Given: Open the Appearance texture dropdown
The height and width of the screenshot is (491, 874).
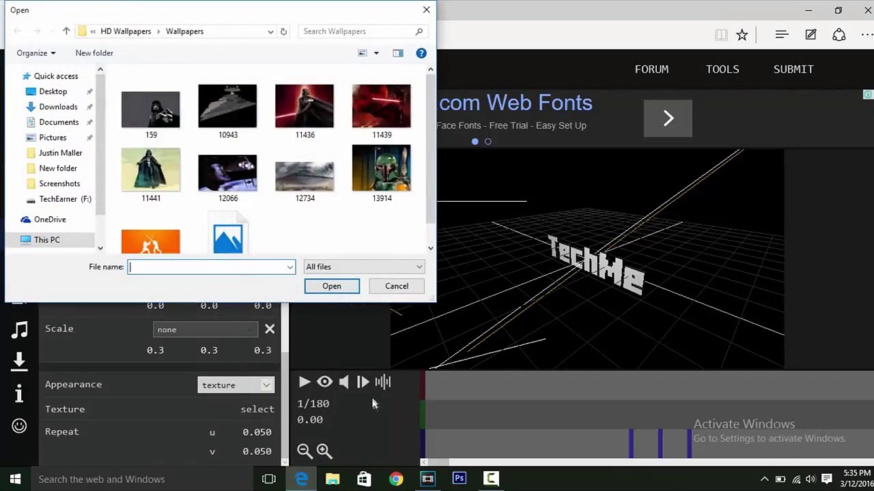Looking at the screenshot, I should coord(236,385).
